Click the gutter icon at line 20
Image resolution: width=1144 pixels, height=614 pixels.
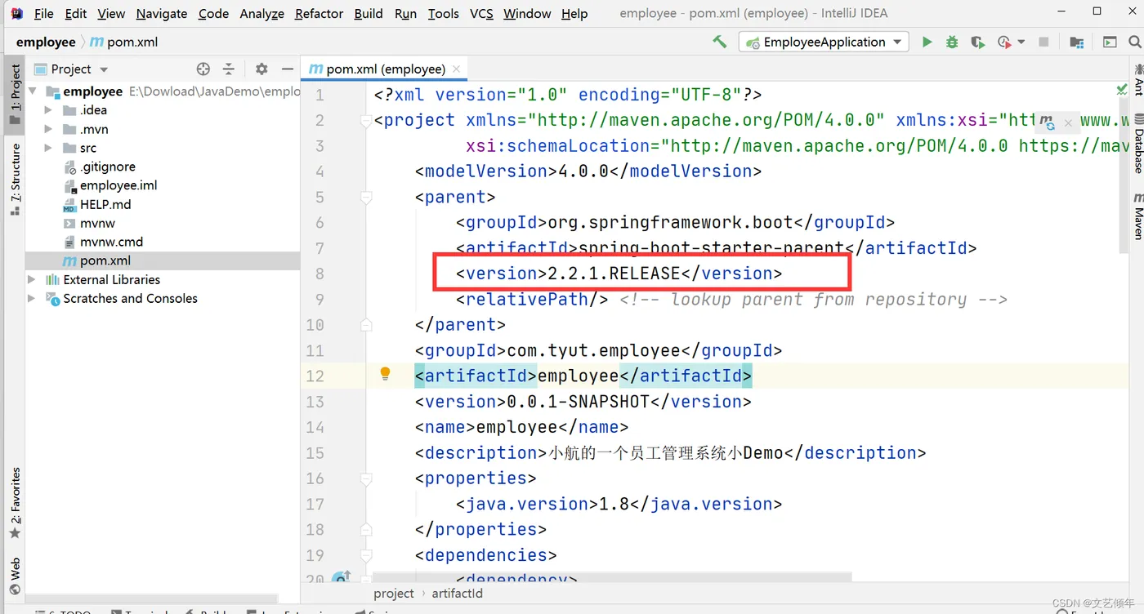coord(342,577)
